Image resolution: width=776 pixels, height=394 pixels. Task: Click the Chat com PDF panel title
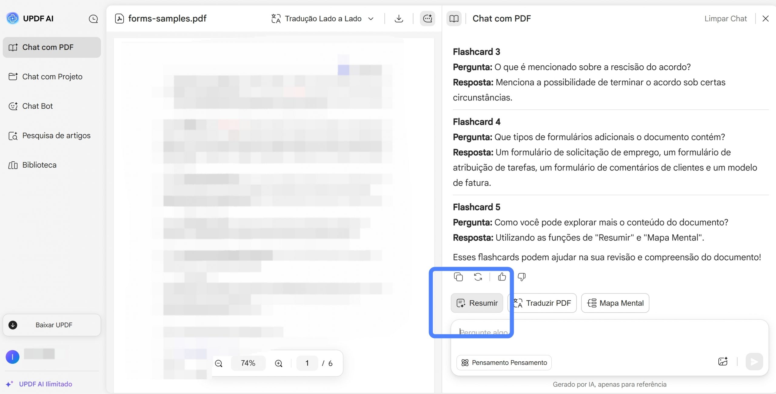(502, 19)
